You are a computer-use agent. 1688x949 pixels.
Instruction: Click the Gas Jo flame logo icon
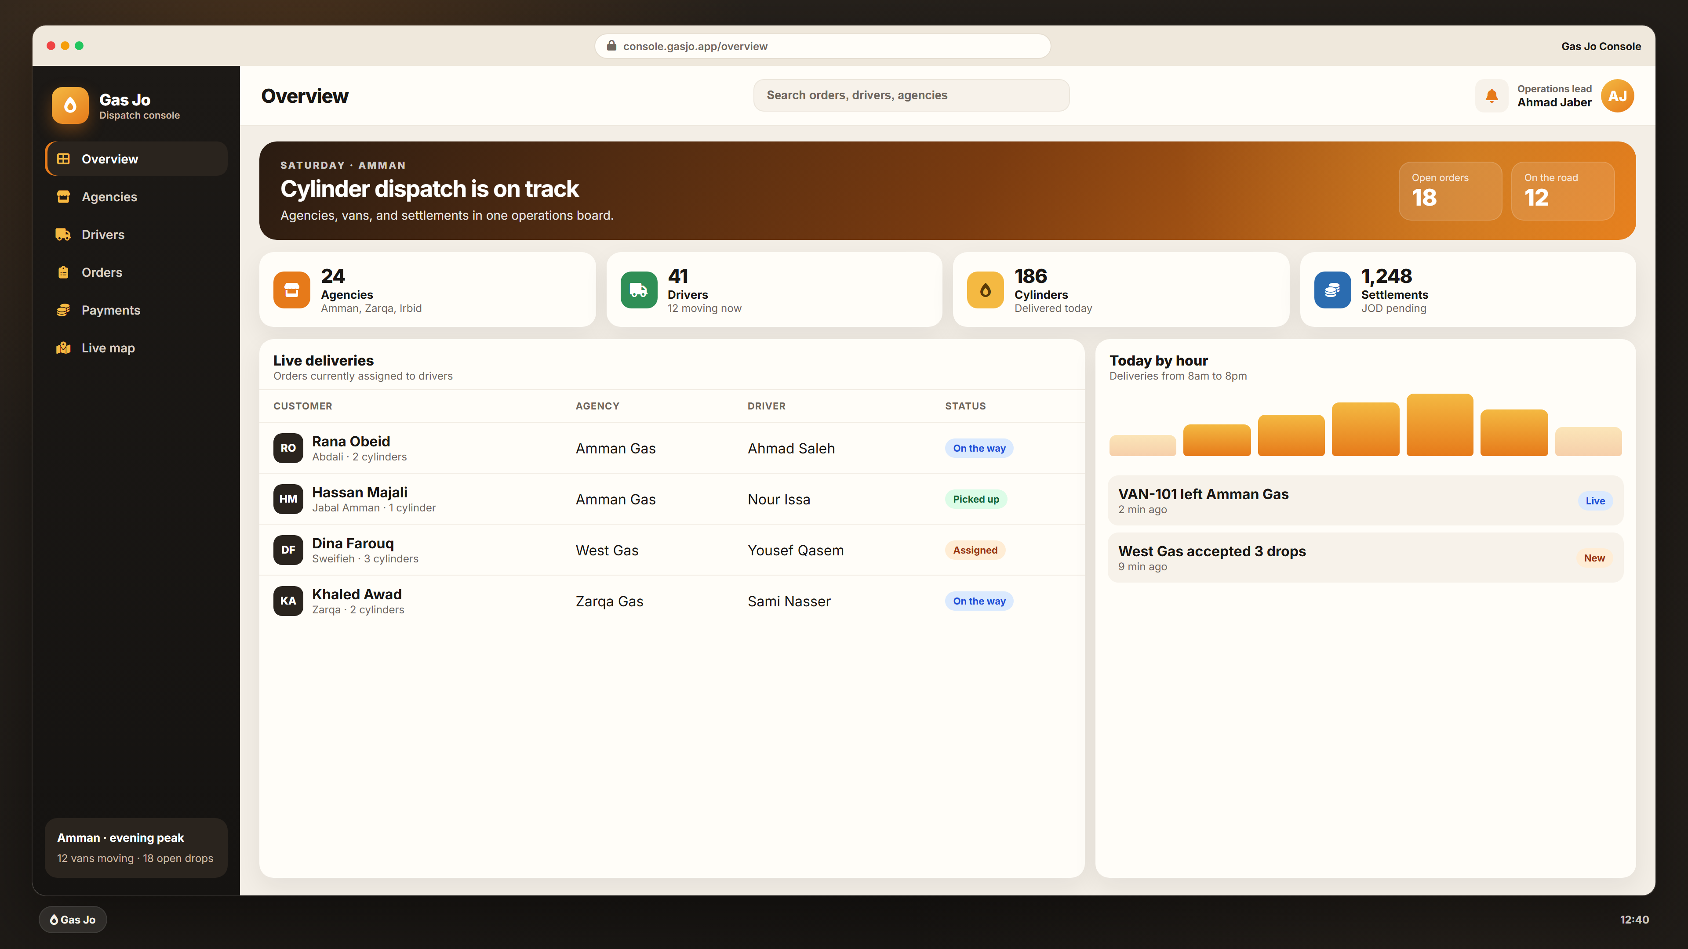70,105
